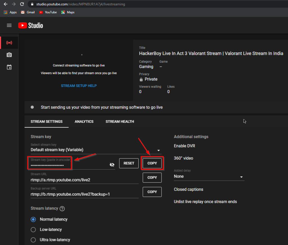Click the address bar padlock icon

32,4
